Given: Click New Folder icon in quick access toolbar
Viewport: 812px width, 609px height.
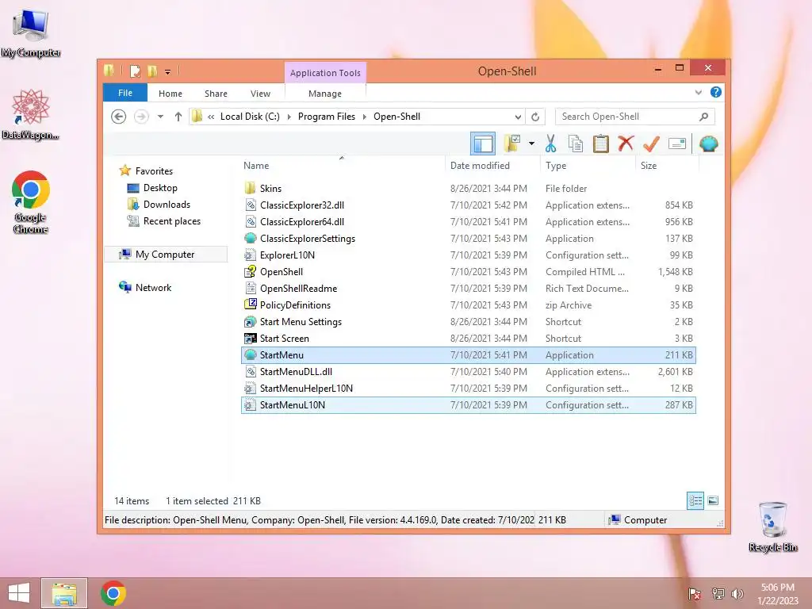Looking at the screenshot, I should pyautogui.click(x=152, y=71).
